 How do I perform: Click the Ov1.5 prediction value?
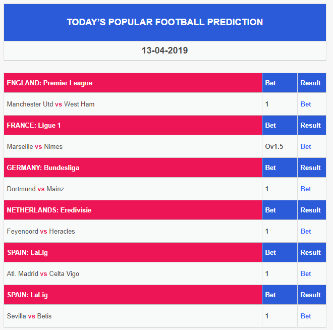click(x=274, y=146)
